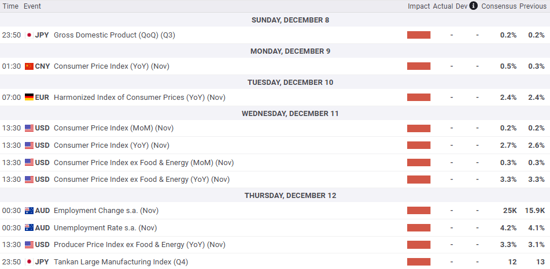The width and height of the screenshot is (550, 269).
Task: Click Australia flag beside Employment Change
Action: coord(29,211)
